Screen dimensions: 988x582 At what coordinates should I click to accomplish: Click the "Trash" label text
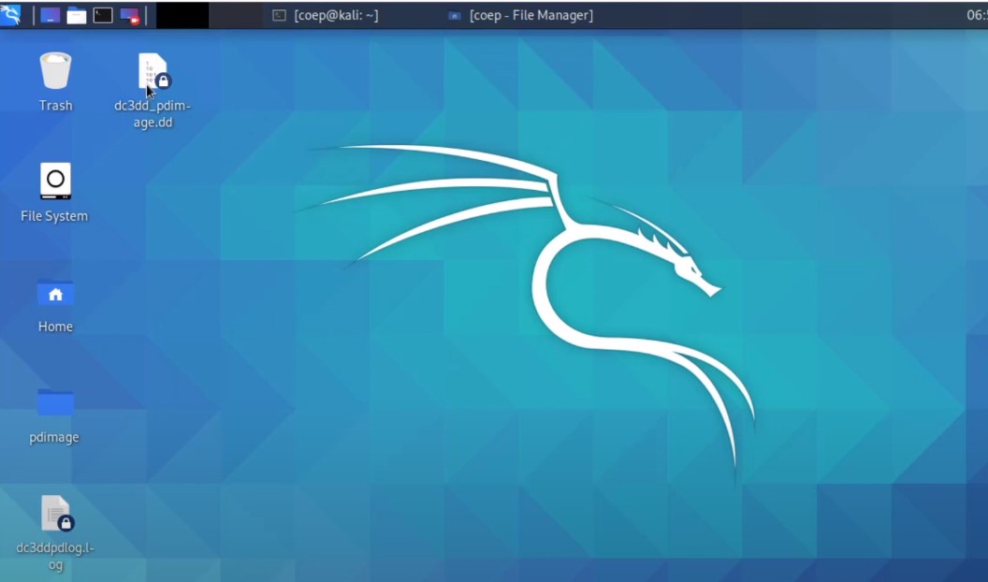[55, 105]
